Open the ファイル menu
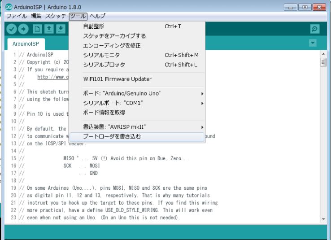Screen dimensions: 331x240 [x=17, y=16]
